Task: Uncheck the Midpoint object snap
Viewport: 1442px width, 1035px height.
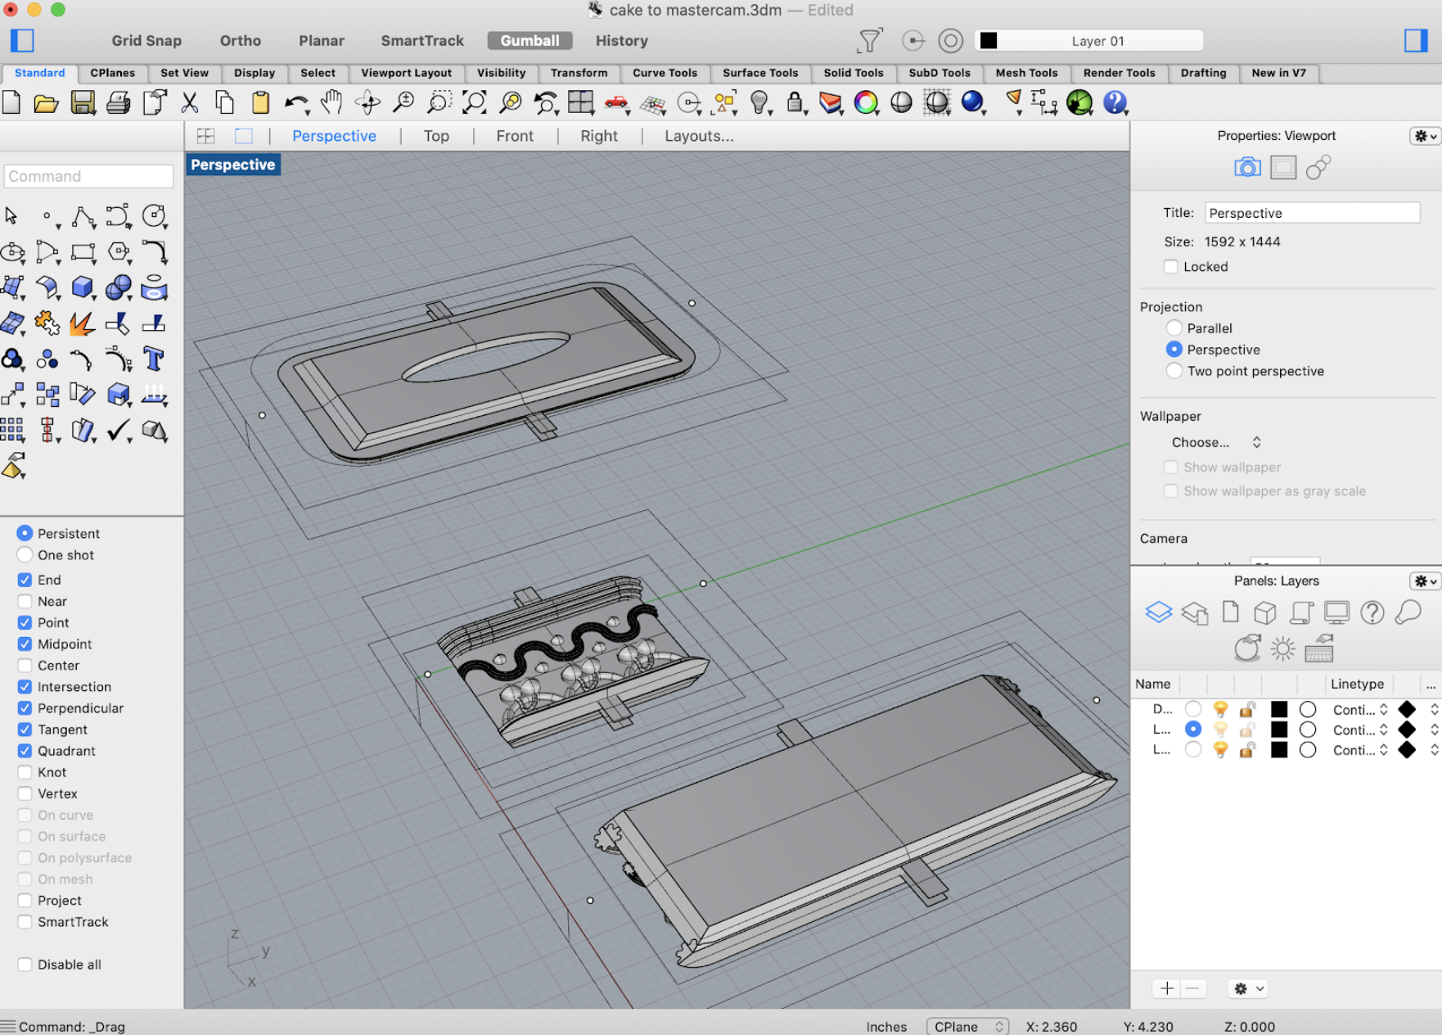Action: (x=25, y=644)
